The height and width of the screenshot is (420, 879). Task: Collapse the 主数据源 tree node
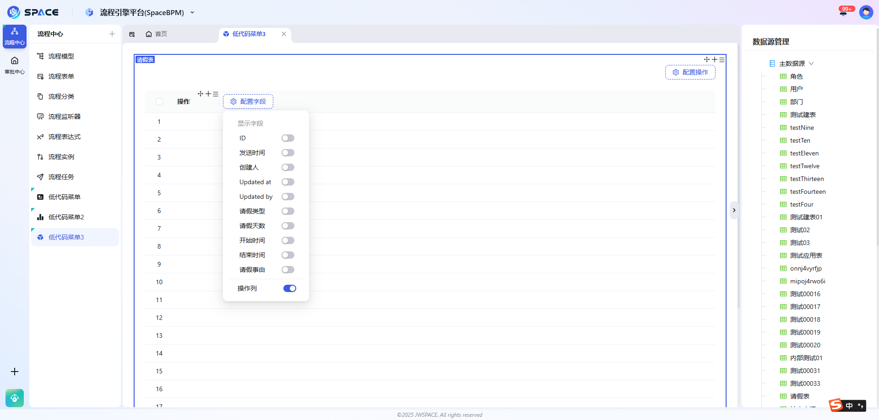click(x=811, y=64)
